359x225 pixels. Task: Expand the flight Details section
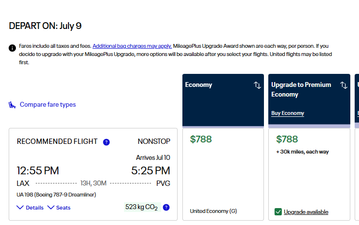click(x=30, y=208)
